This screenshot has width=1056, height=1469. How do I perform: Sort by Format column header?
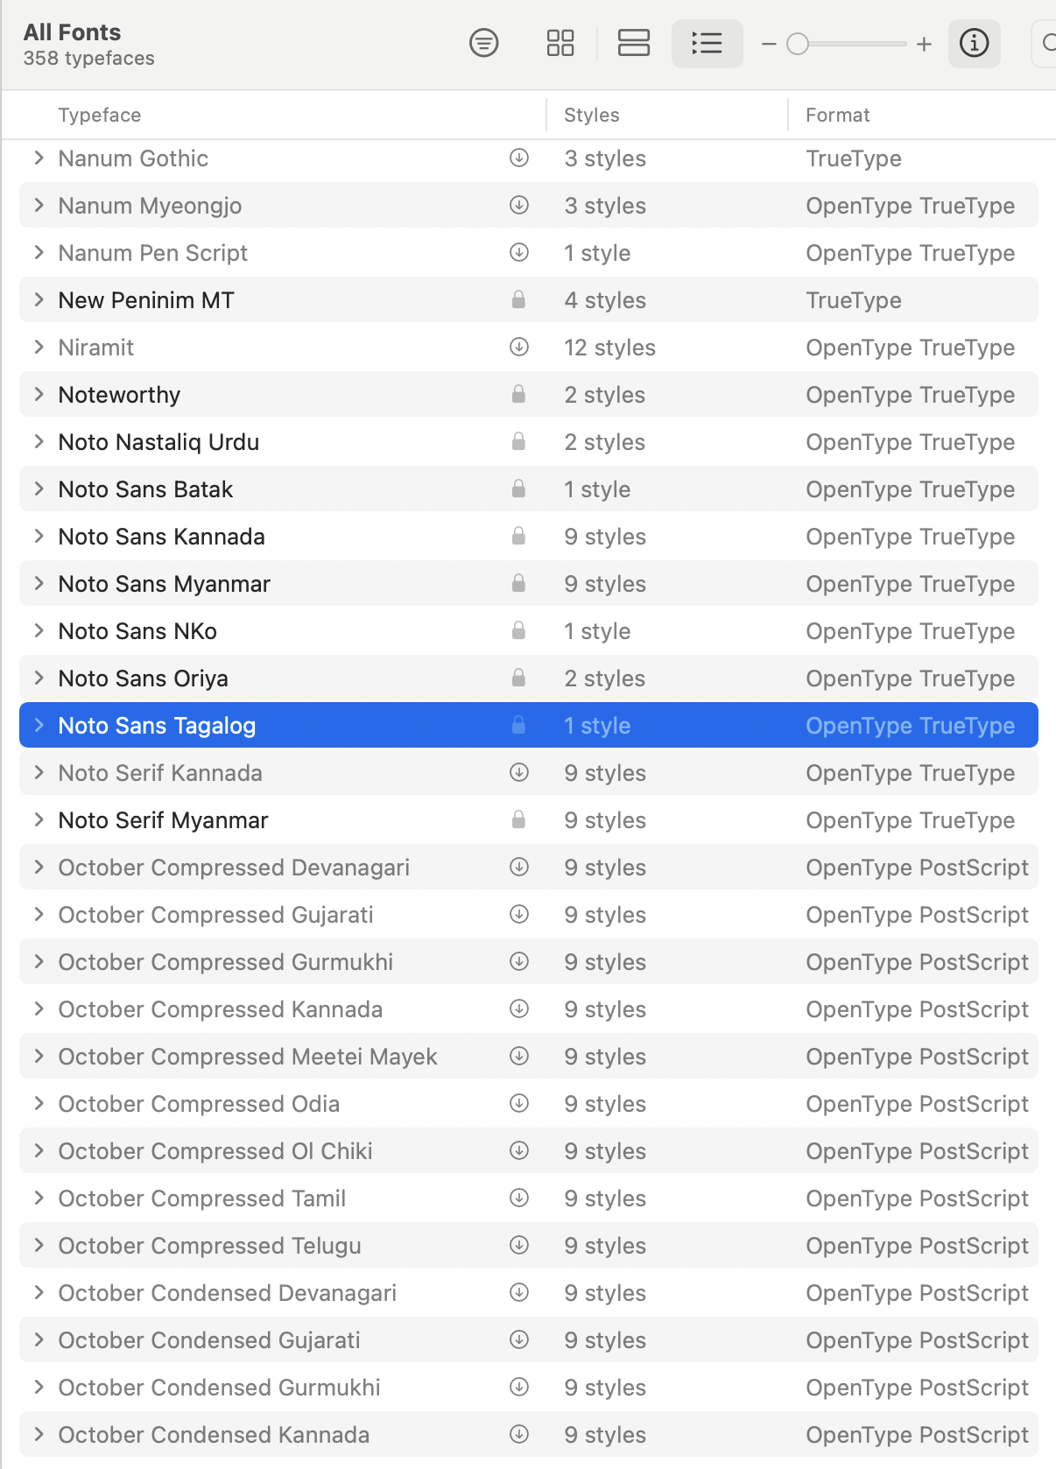(x=838, y=115)
